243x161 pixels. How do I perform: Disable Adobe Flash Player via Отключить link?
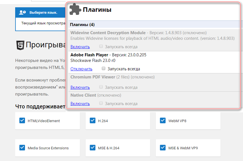pos(81,69)
